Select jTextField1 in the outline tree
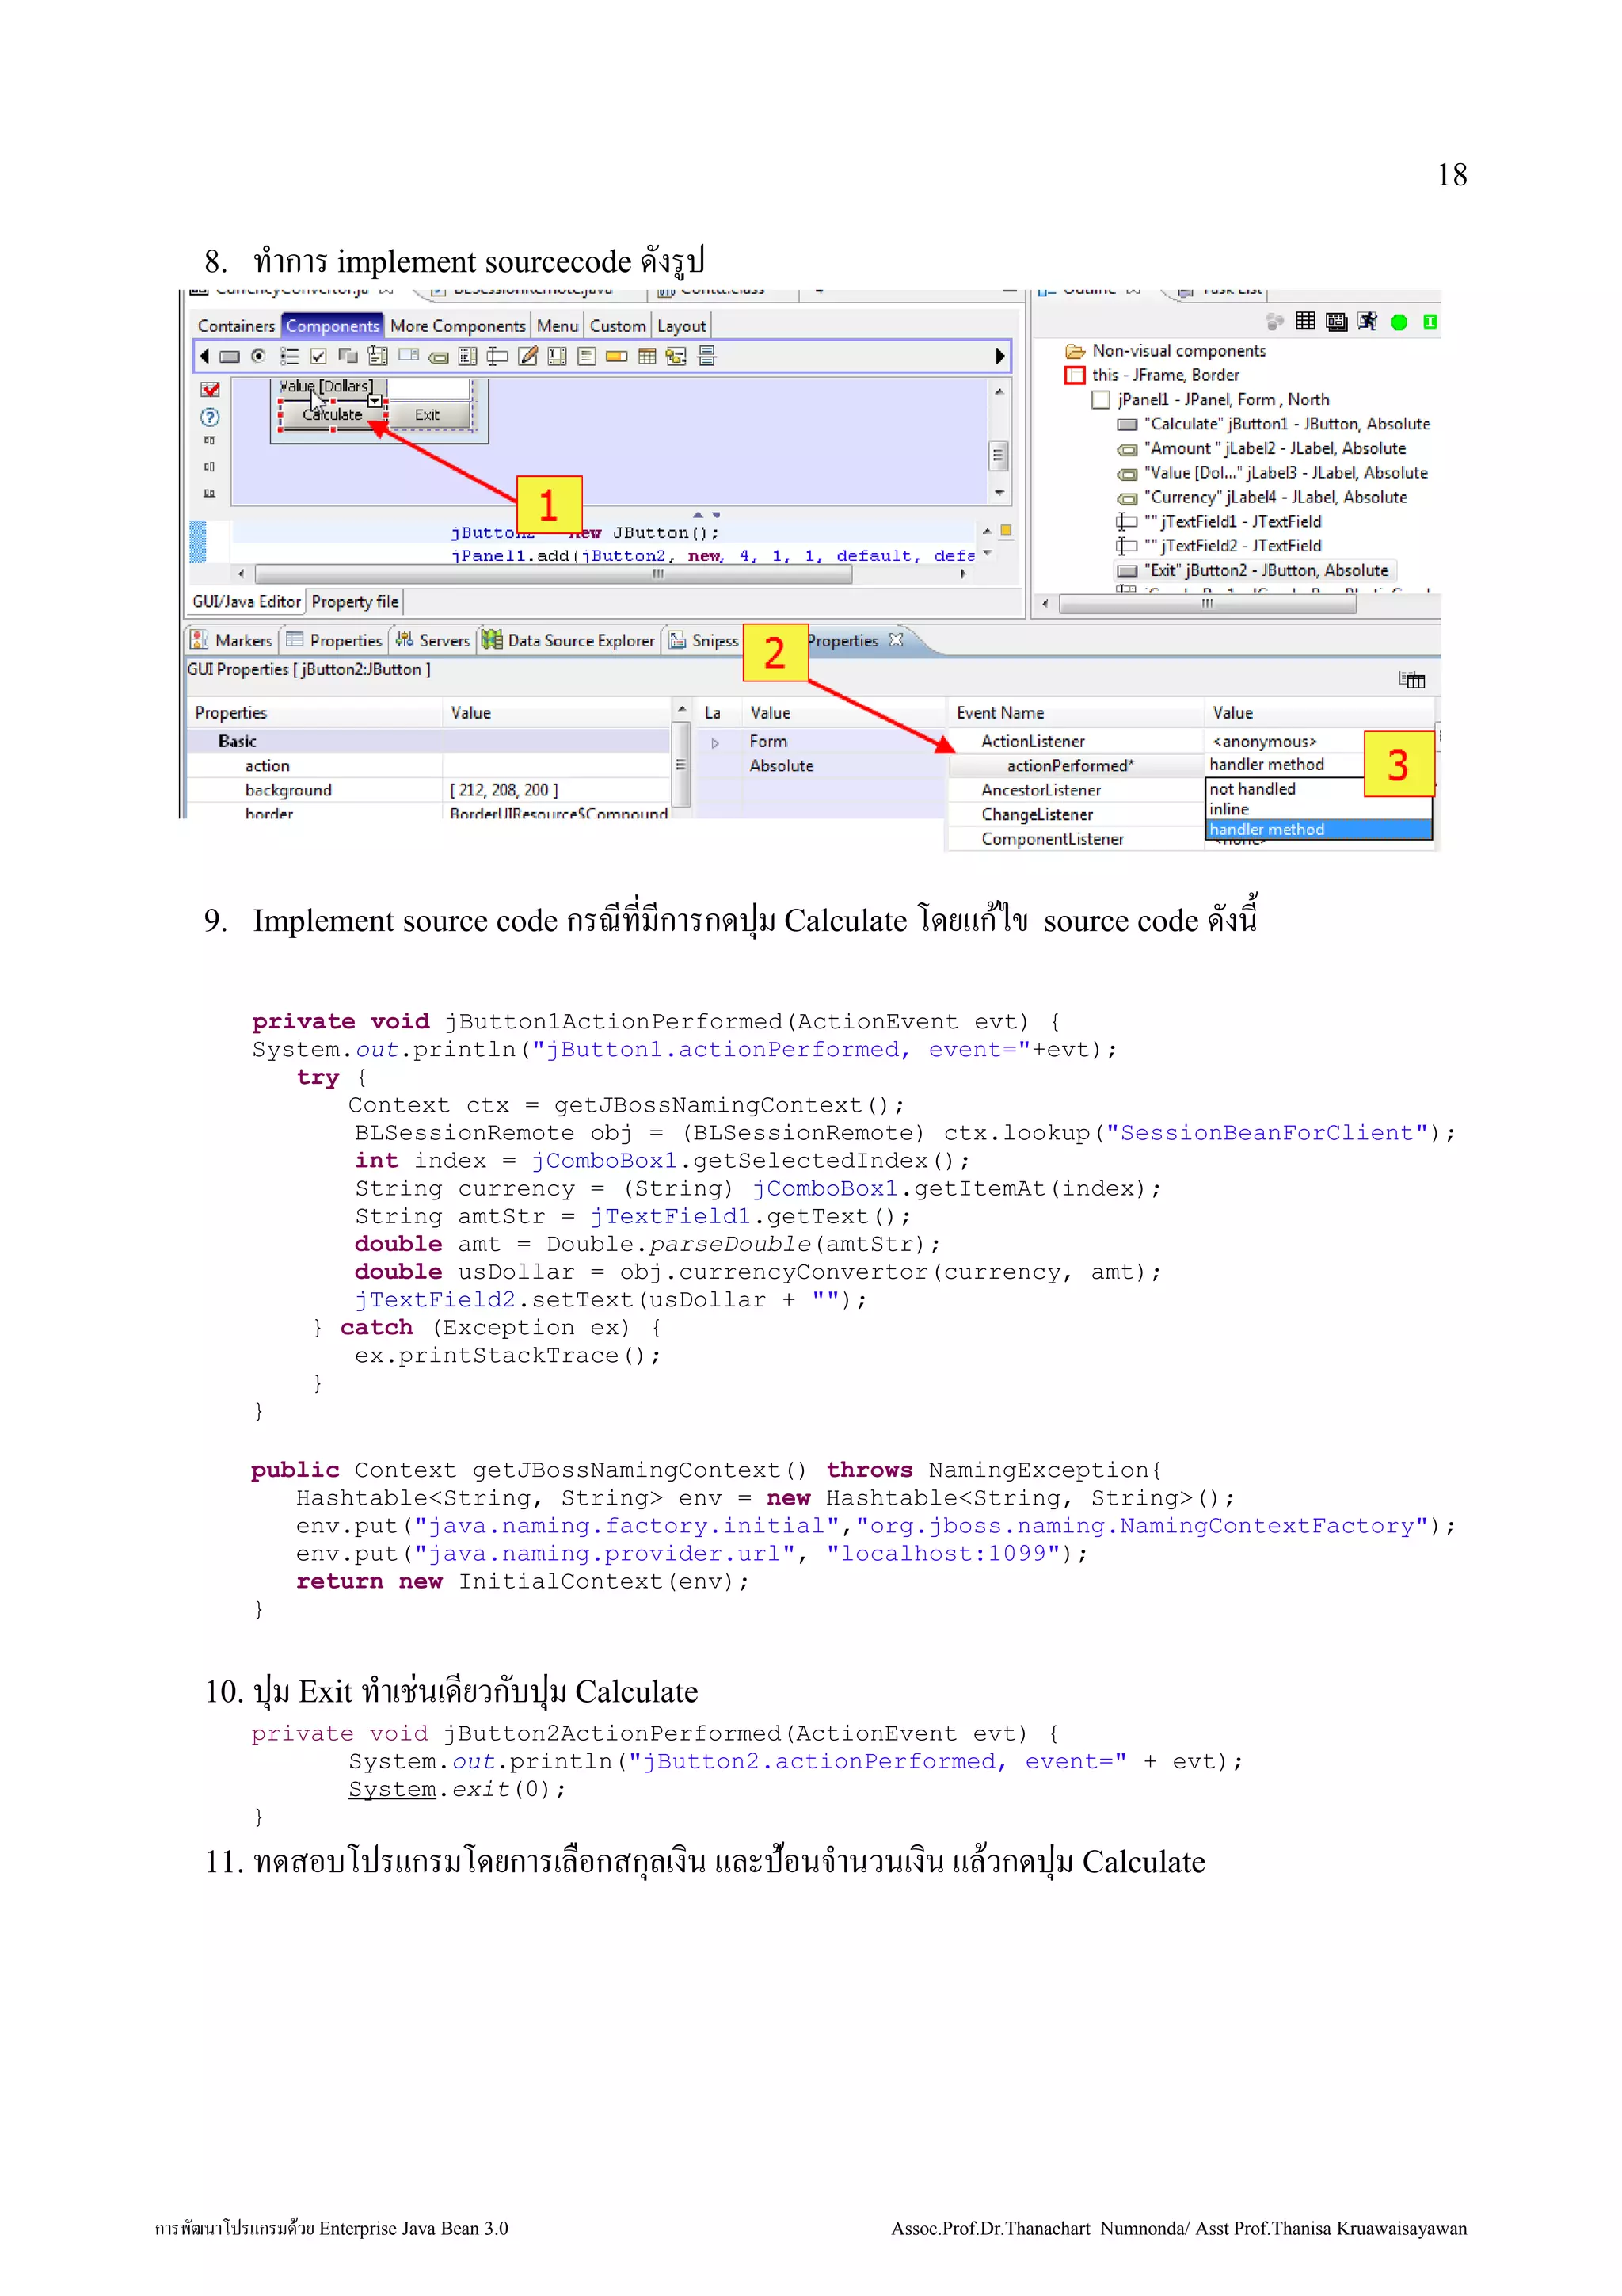 coord(1218,522)
